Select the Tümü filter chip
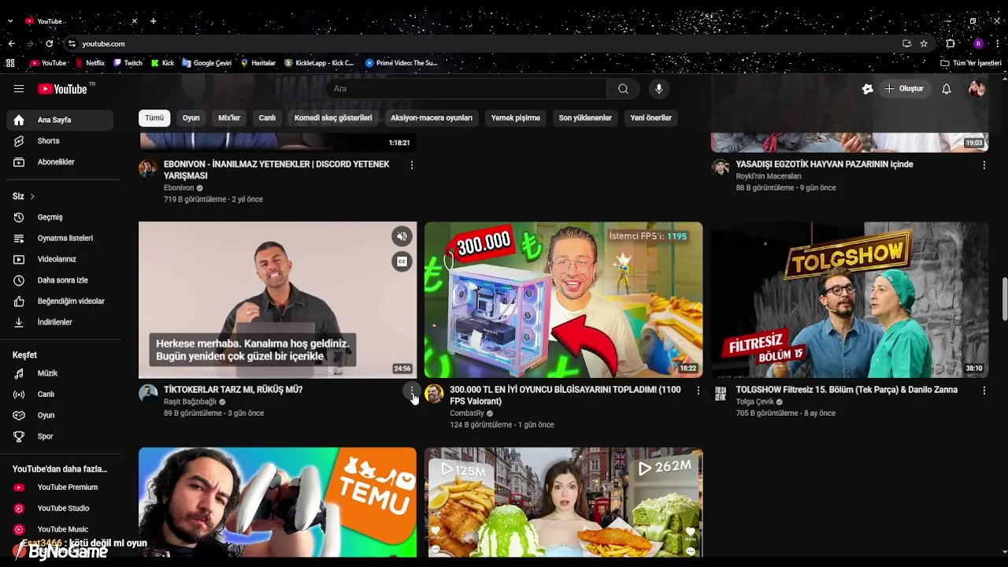 (x=154, y=118)
